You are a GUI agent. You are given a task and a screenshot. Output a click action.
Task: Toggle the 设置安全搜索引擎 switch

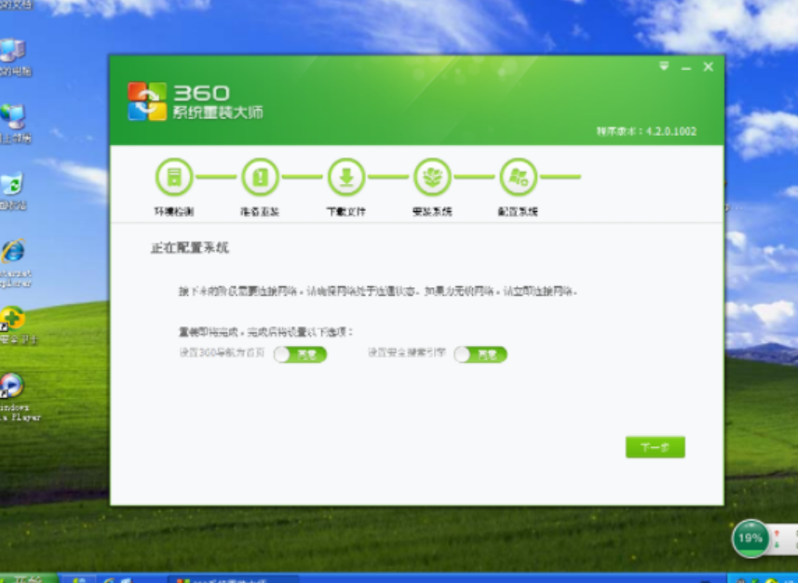480,354
